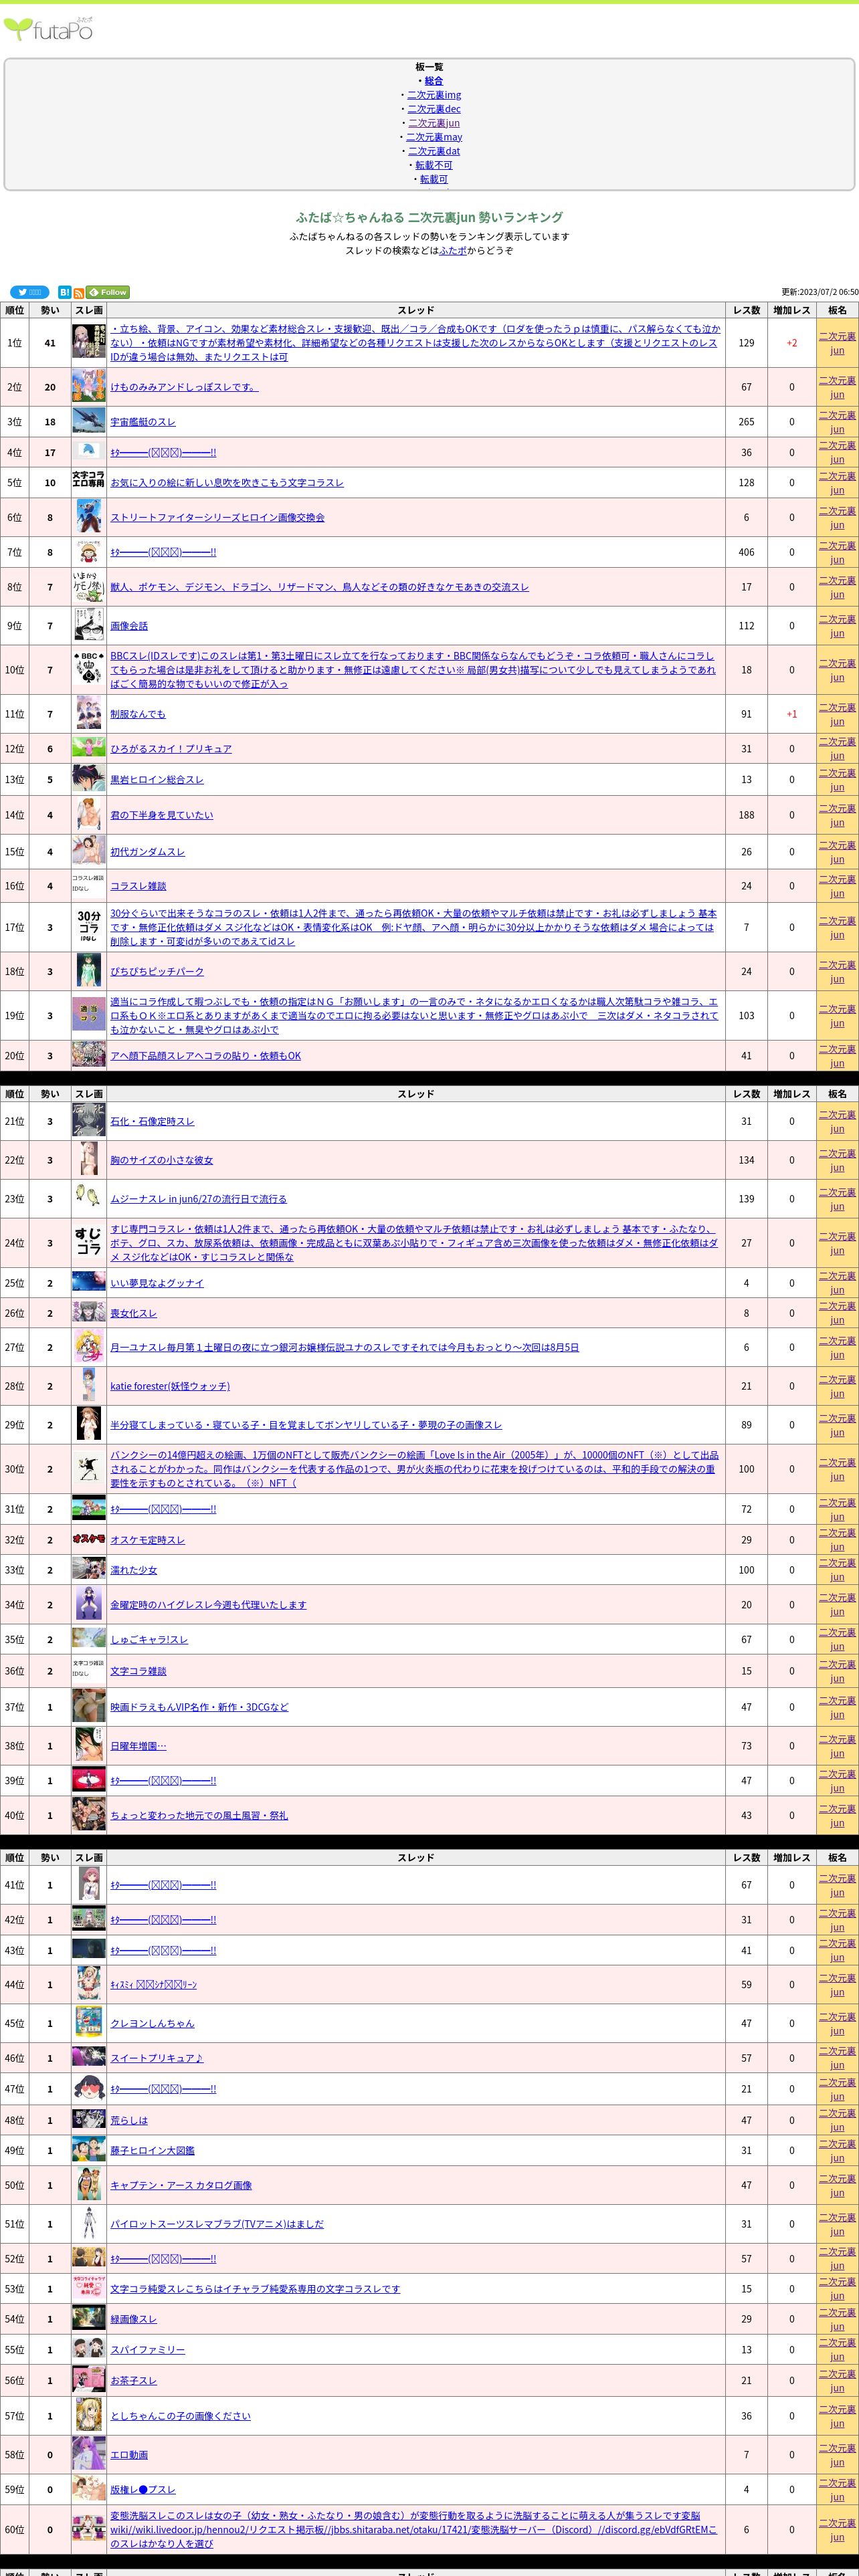The image size is (859, 2576).
Task: Open 黒岩ヒロイン総合スレ thread link
Action: tap(157, 780)
